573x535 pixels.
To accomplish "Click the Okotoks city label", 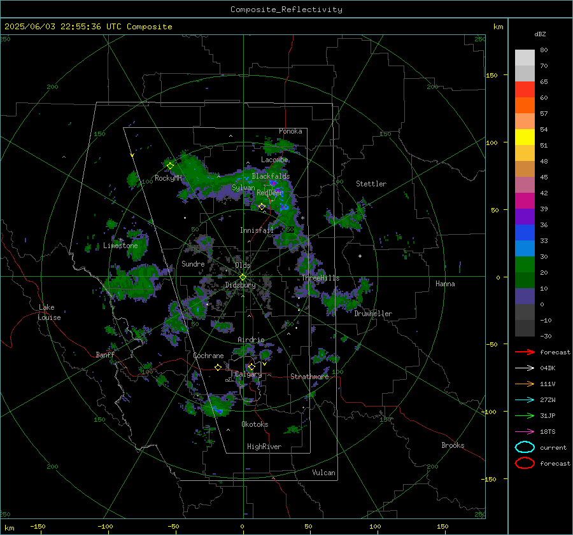I will tap(255, 424).
